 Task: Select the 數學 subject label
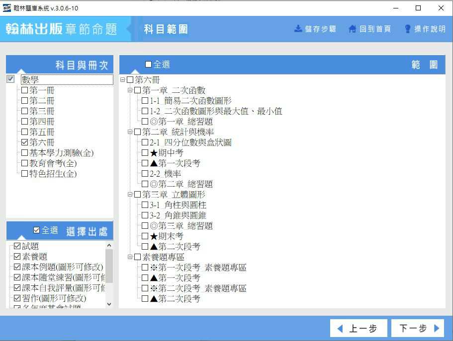coord(30,79)
